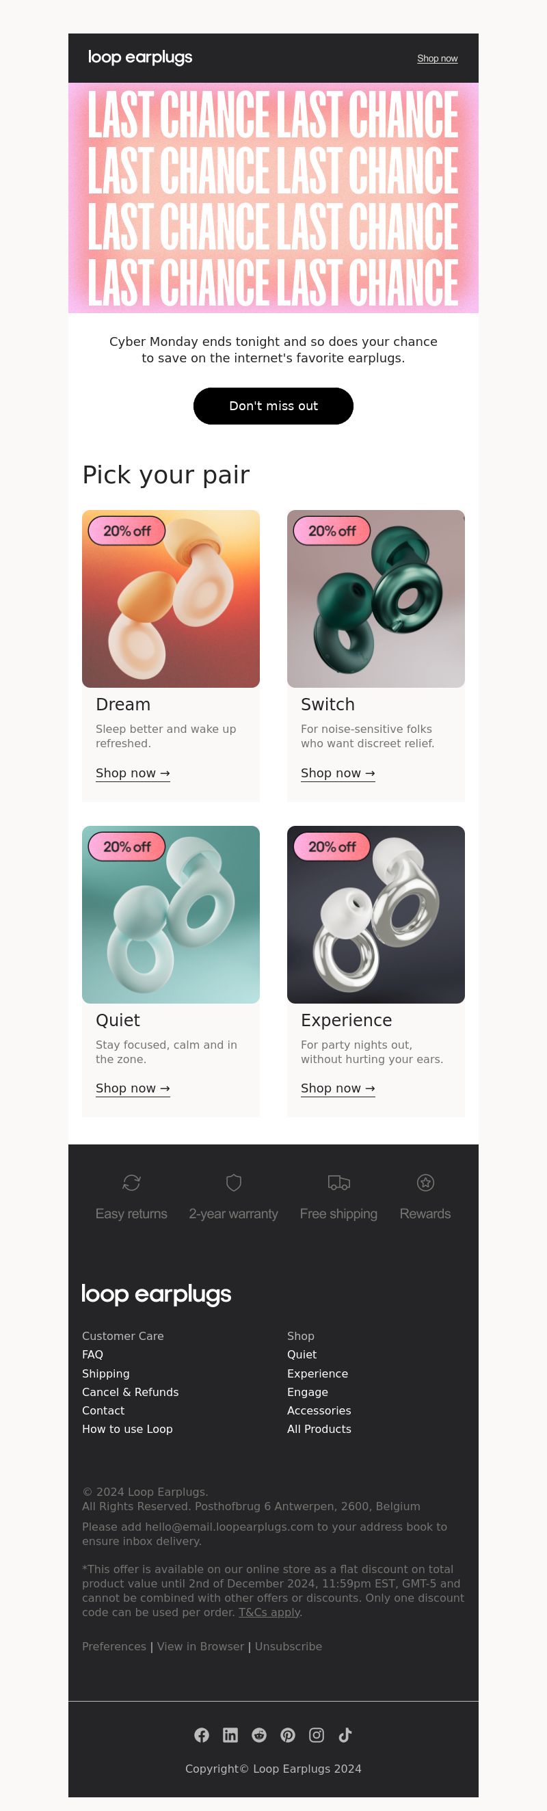
Task: Open the Pinterest social icon
Action: coord(289,1735)
